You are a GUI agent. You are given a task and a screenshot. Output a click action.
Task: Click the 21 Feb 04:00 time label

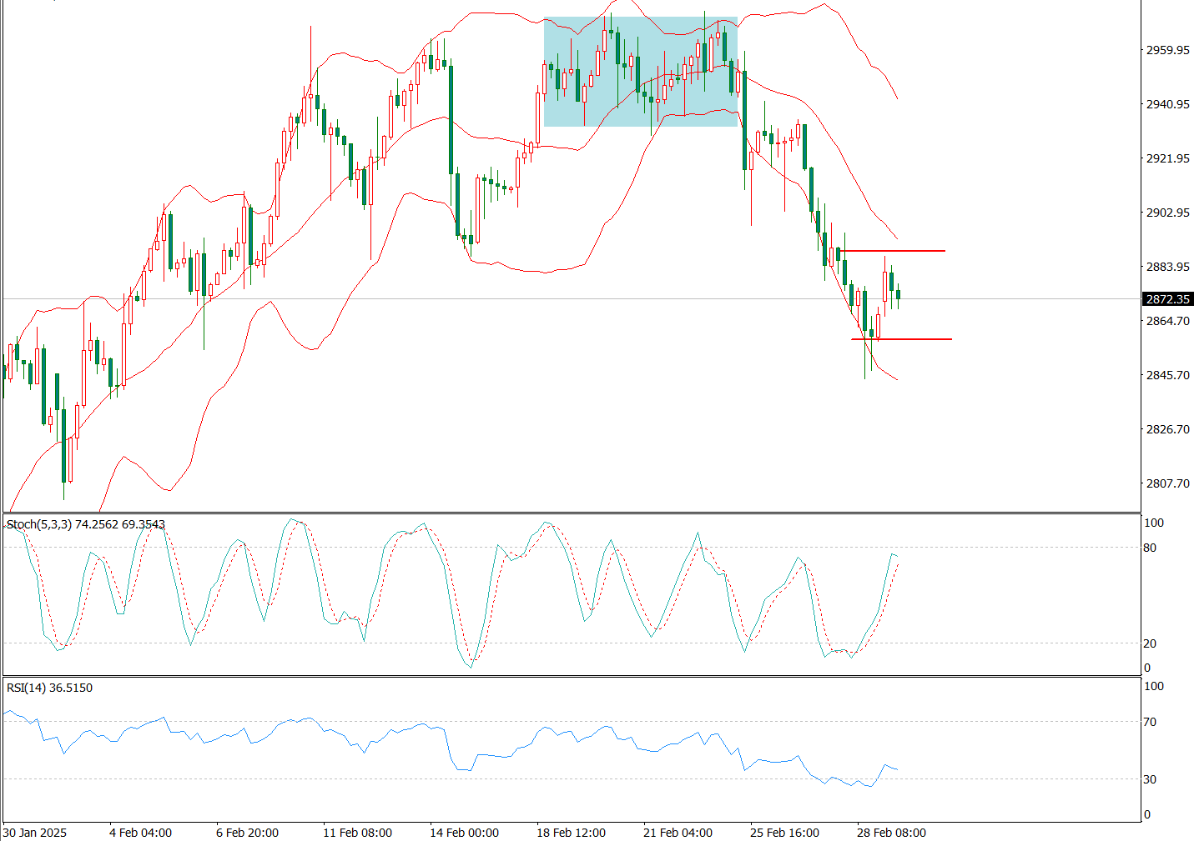[678, 832]
